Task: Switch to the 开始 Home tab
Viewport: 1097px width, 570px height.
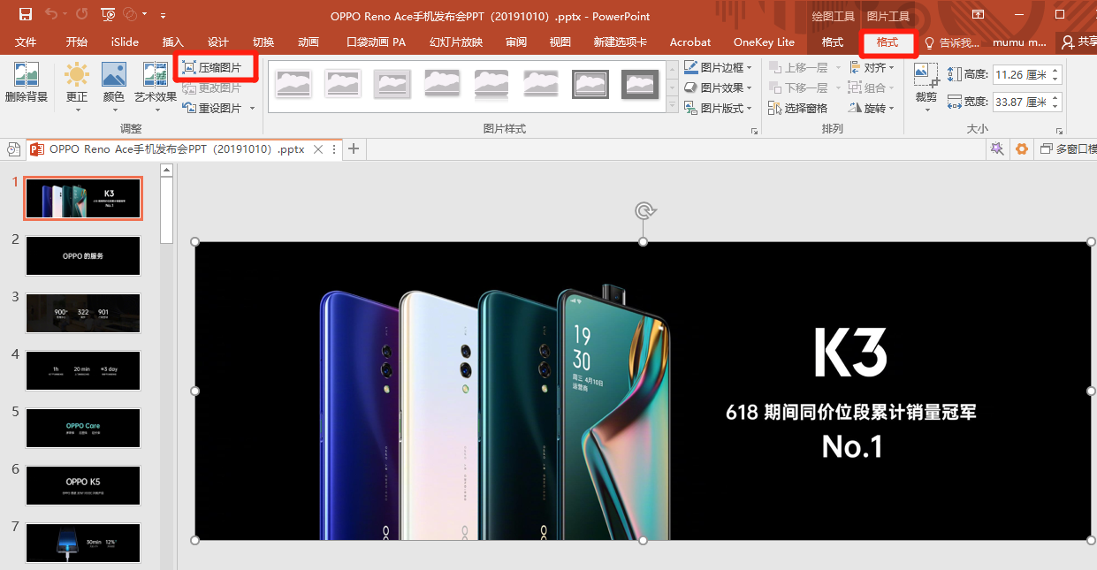Action: click(77, 42)
